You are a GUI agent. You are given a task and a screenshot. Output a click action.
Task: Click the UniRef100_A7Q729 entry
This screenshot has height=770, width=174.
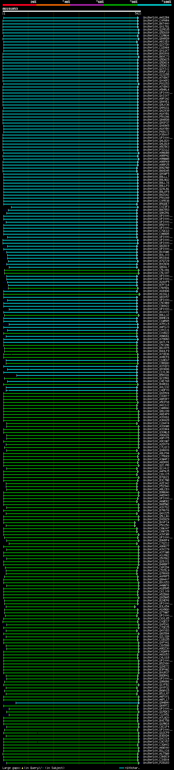click(156, 261)
